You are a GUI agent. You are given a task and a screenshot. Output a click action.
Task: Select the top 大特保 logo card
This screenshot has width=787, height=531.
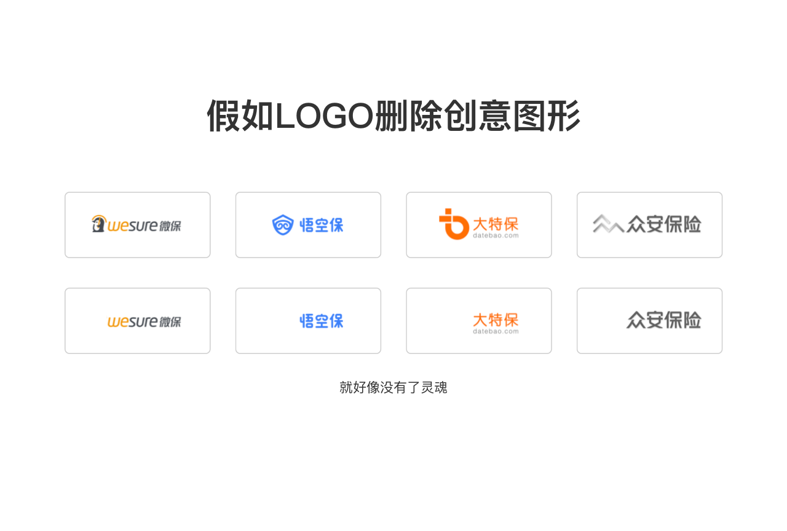click(479, 225)
